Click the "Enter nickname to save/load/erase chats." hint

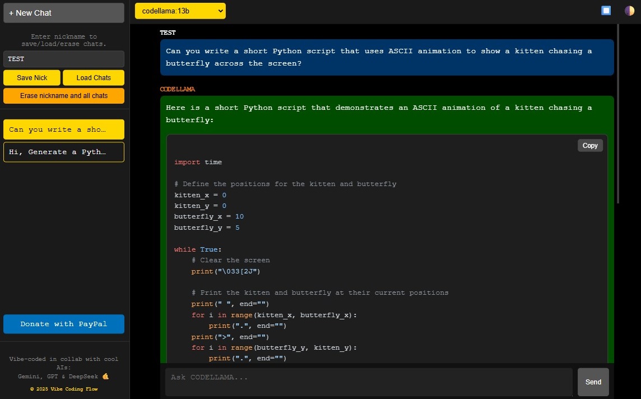pyautogui.click(x=64, y=40)
